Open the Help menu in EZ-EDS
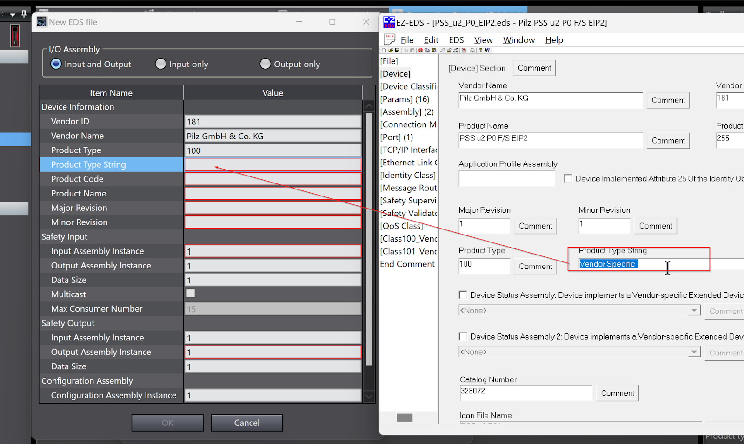The height and width of the screenshot is (444, 744). (554, 40)
